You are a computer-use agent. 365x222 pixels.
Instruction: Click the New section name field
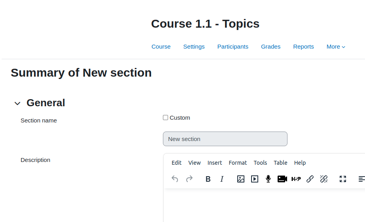[x=225, y=139]
